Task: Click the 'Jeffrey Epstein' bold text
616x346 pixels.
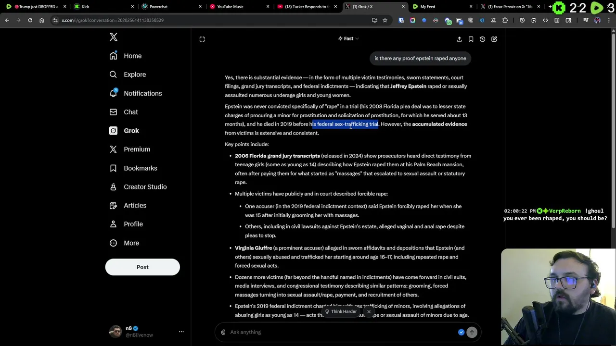Action: pos(408,86)
